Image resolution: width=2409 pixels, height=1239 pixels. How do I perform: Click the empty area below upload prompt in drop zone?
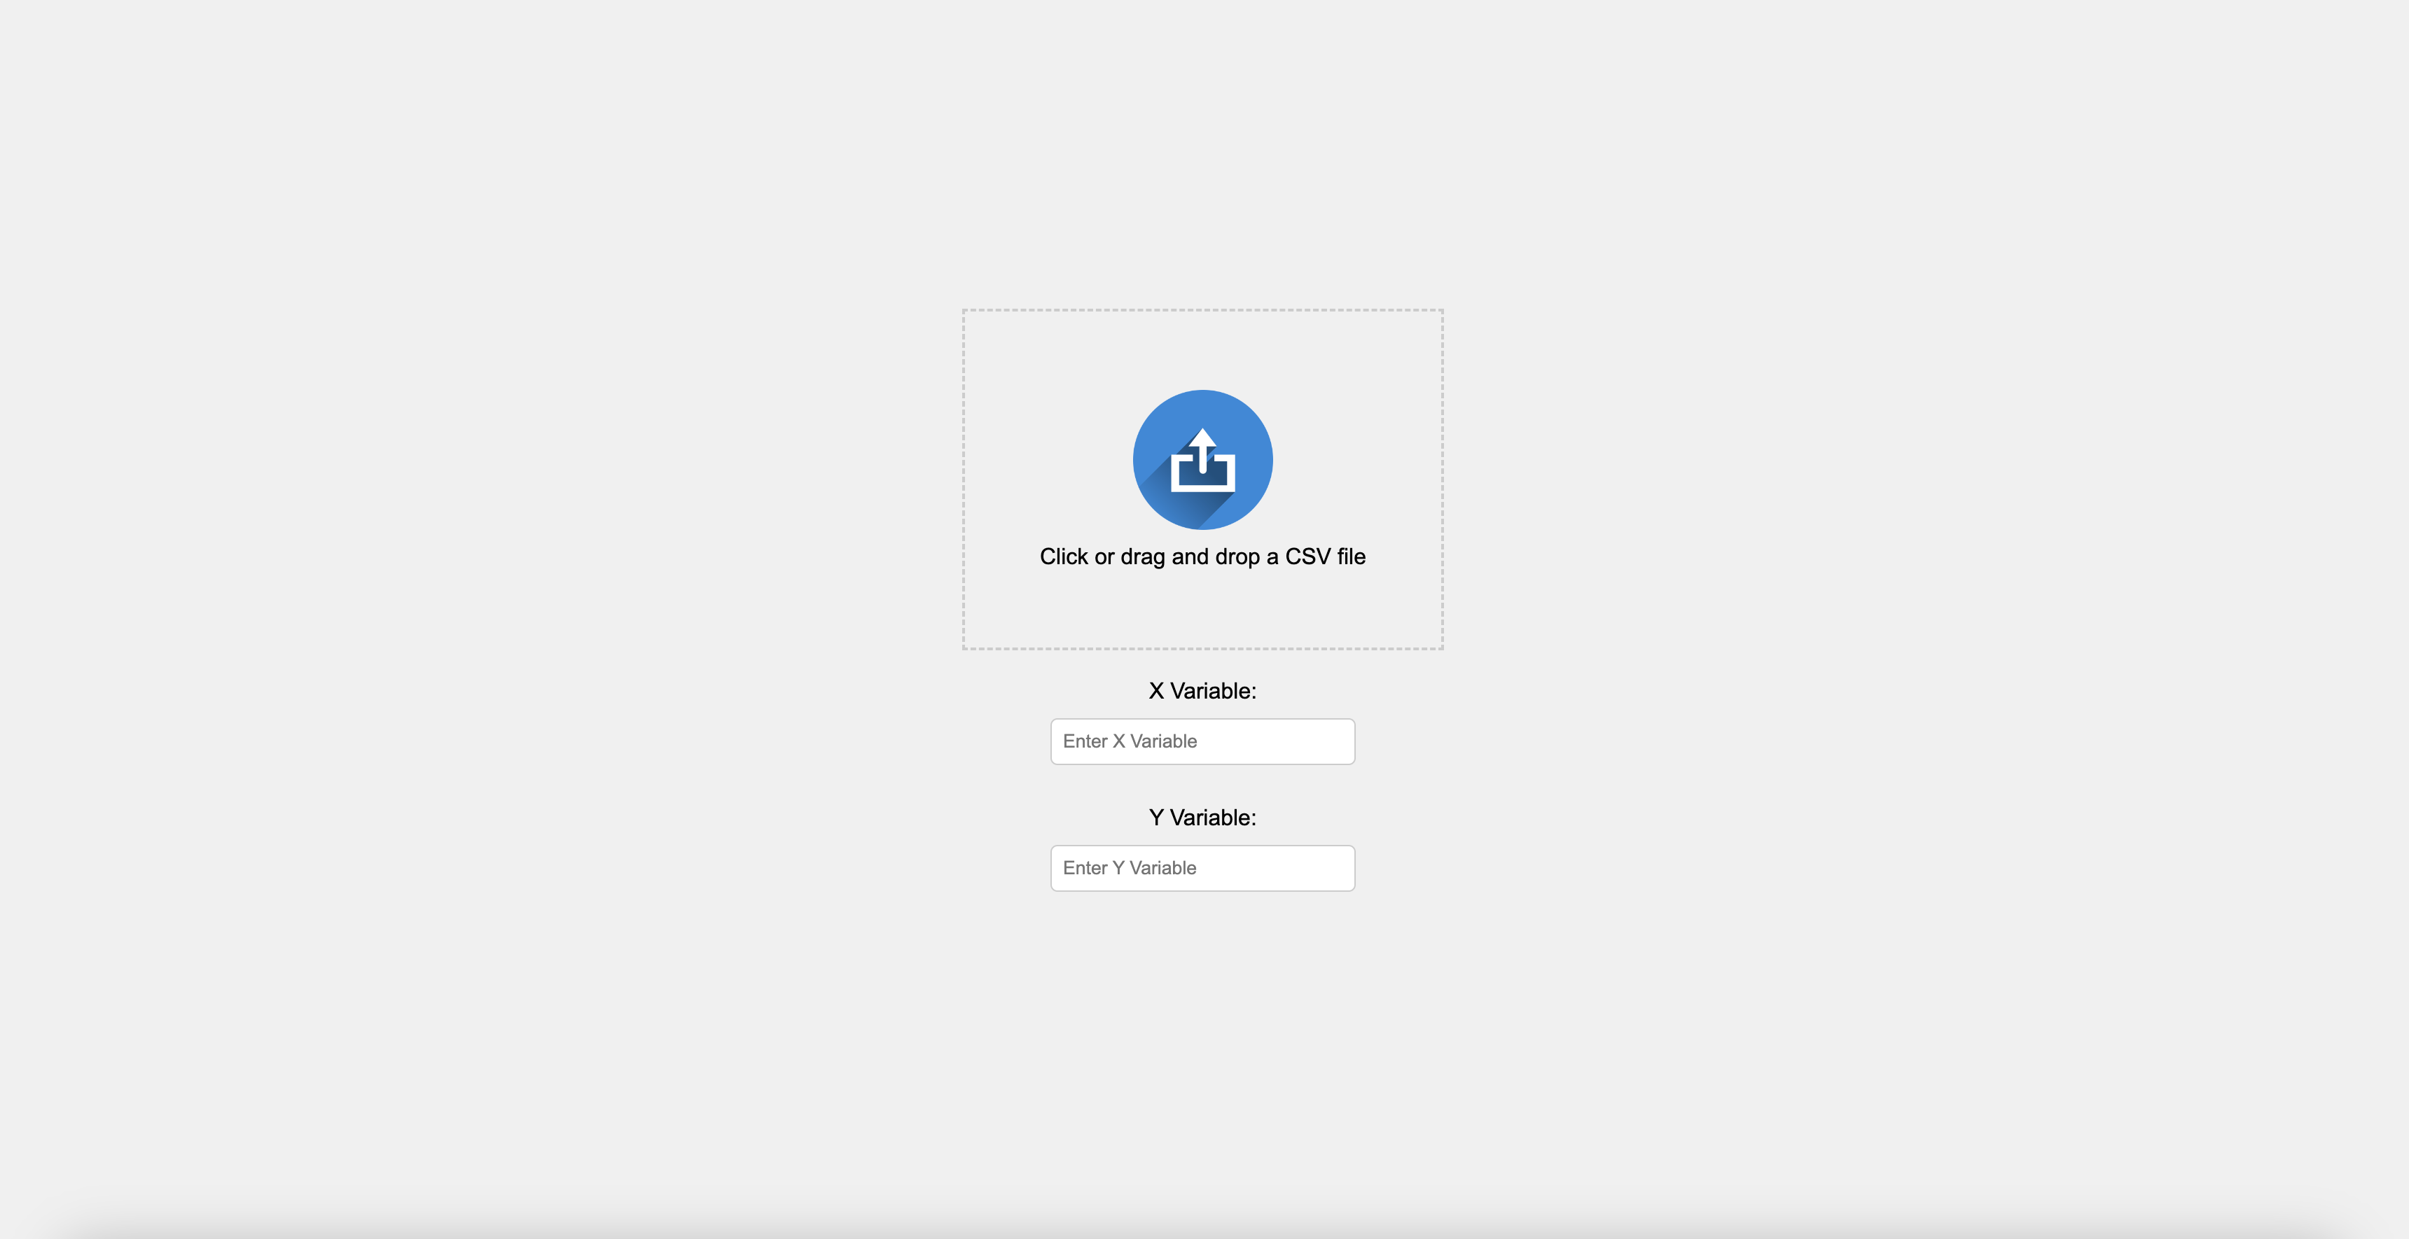[1202, 609]
